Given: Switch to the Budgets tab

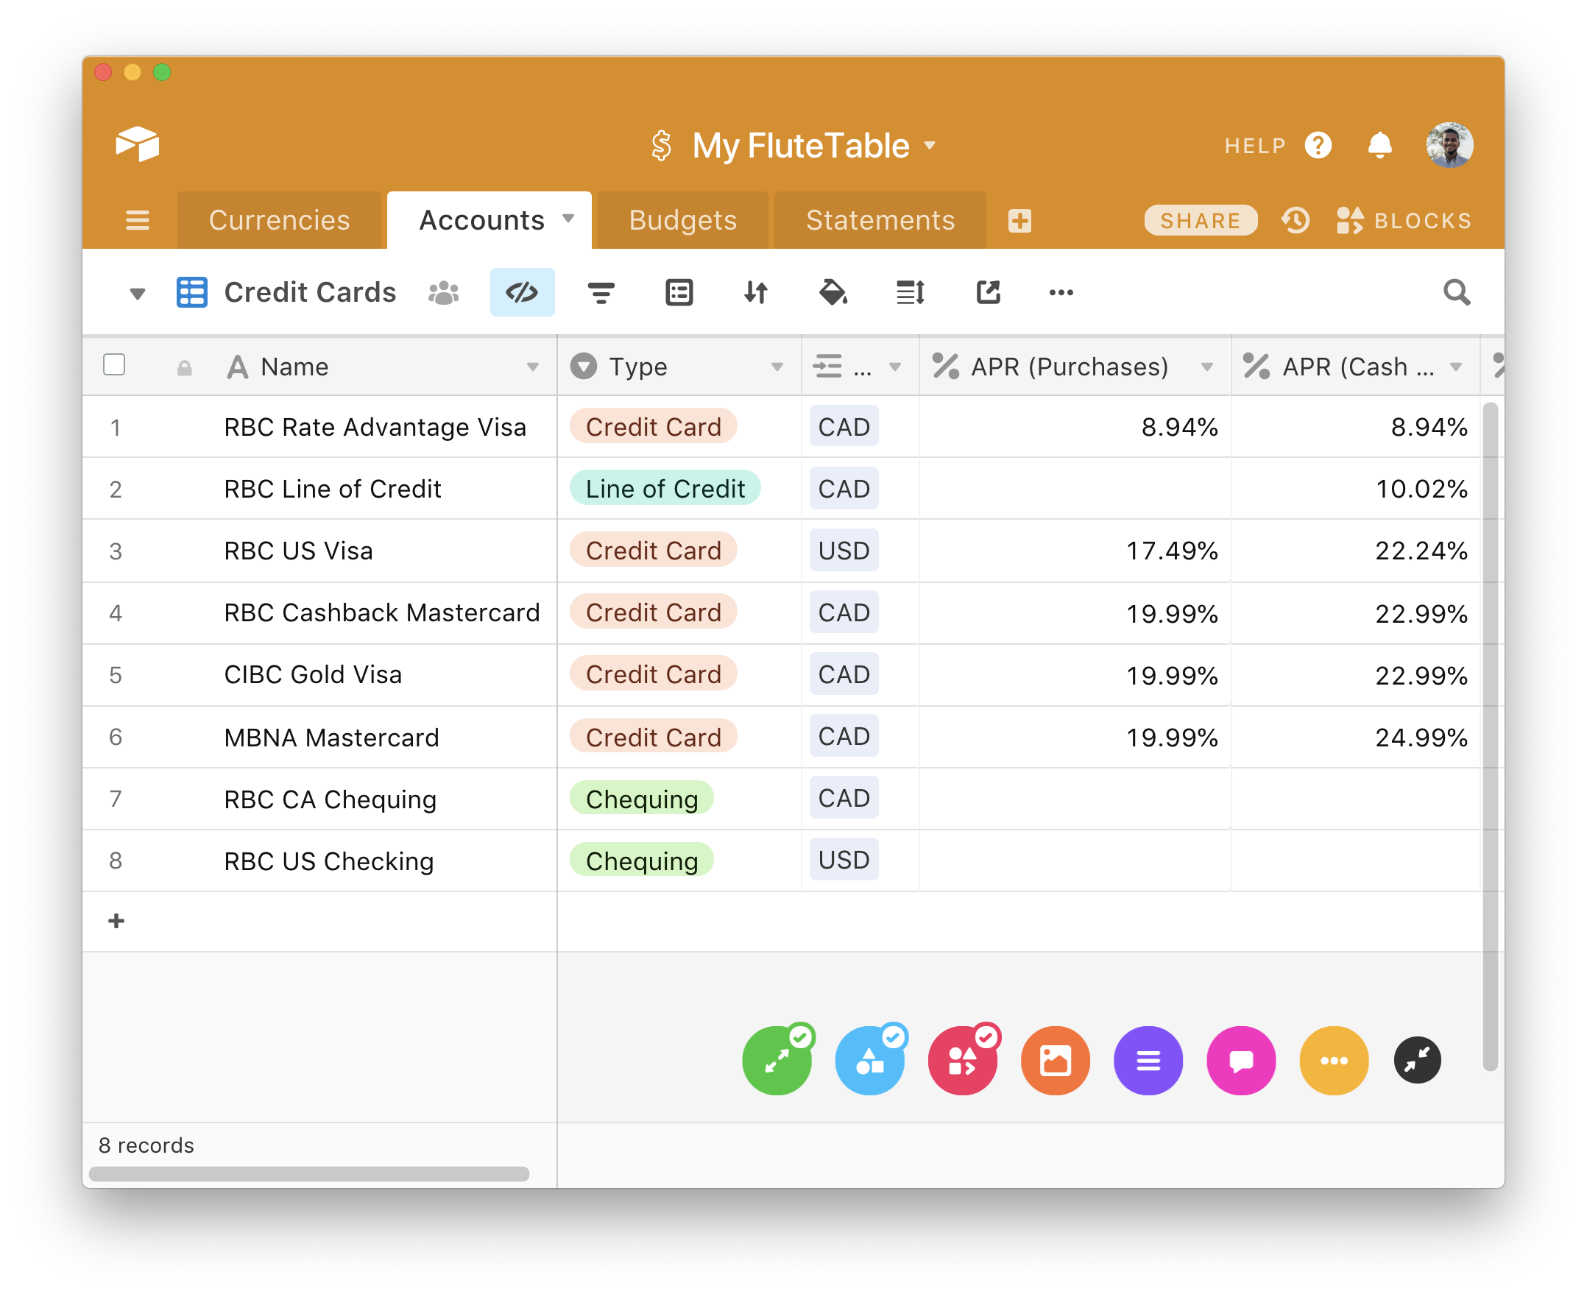Looking at the screenshot, I should pos(682,220).
